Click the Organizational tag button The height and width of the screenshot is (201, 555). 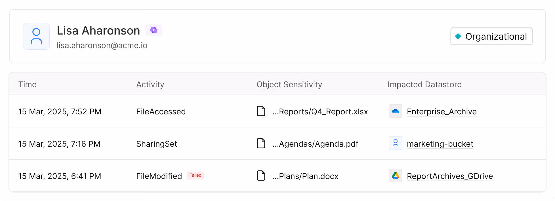tap(491, 36)
